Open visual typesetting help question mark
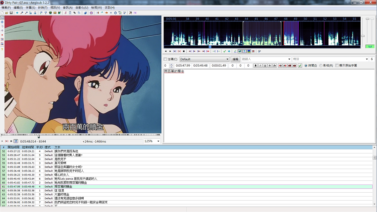 click(2, 49)
